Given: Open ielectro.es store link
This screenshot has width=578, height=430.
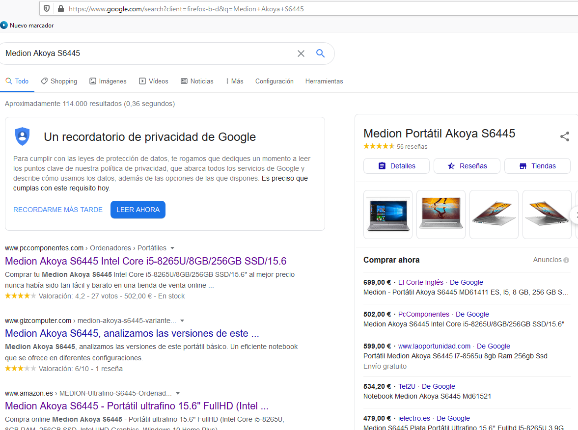Looking at the screenshot, I should (x=414, y=418).
